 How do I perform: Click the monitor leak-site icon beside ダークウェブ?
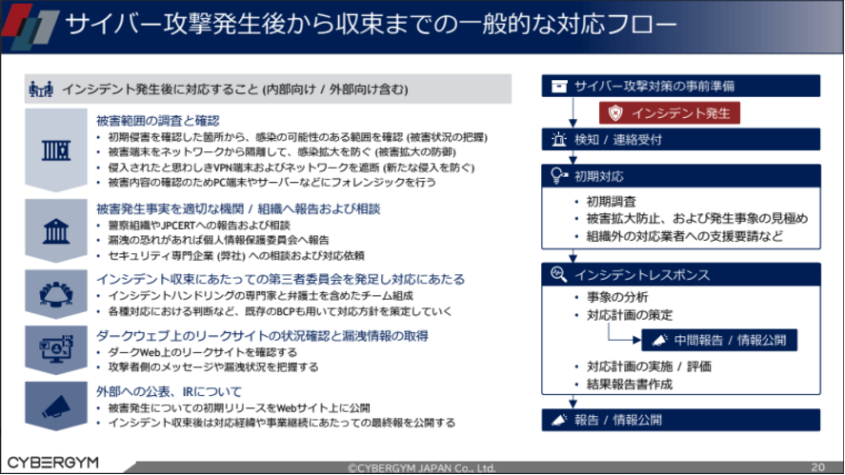(56, 349)
